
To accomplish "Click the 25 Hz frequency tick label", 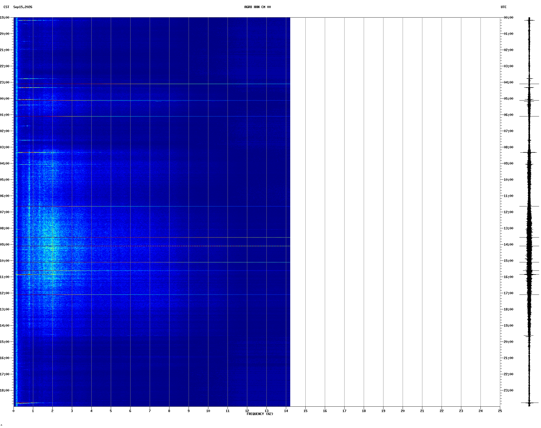I will [x=500, y=411].
